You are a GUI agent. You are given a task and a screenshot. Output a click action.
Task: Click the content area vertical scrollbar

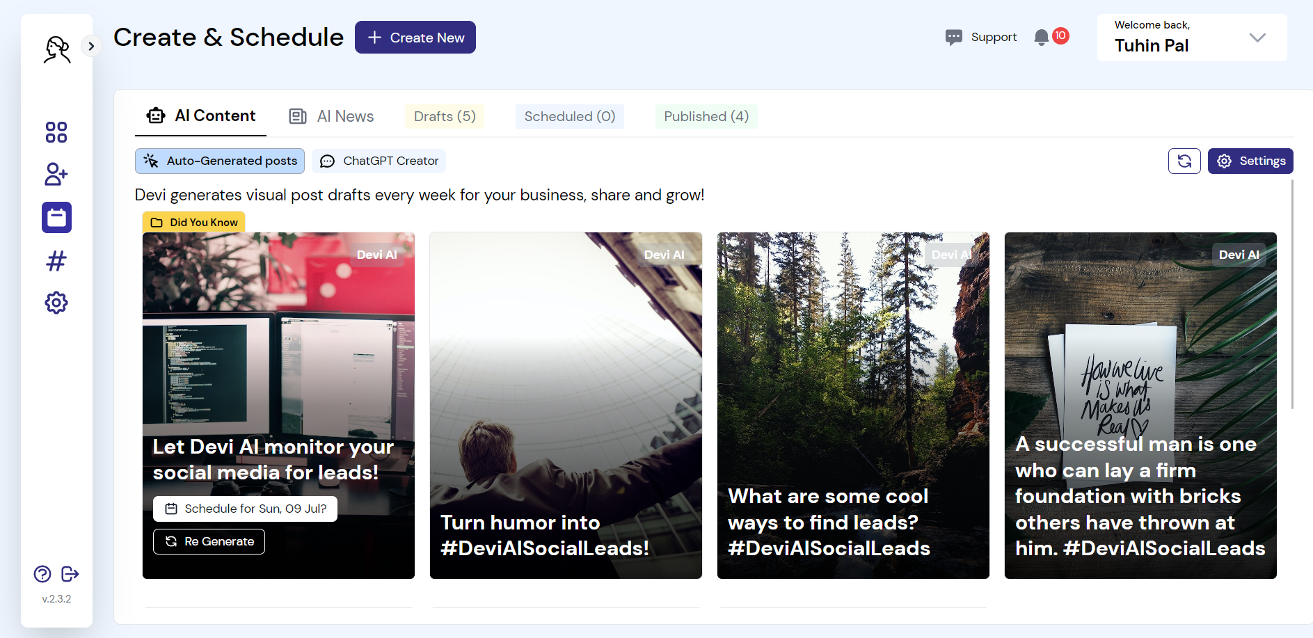coord(1292,294)
